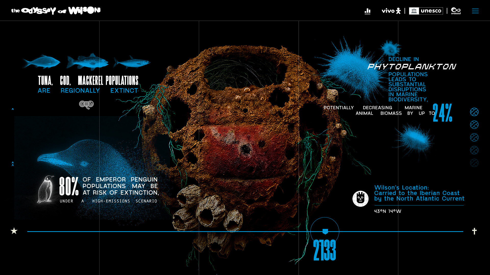Jump to the dimmed fifth volleyball indicator
Image resolution: width=490 pixels, height=275 pixels.
[474, 163]
